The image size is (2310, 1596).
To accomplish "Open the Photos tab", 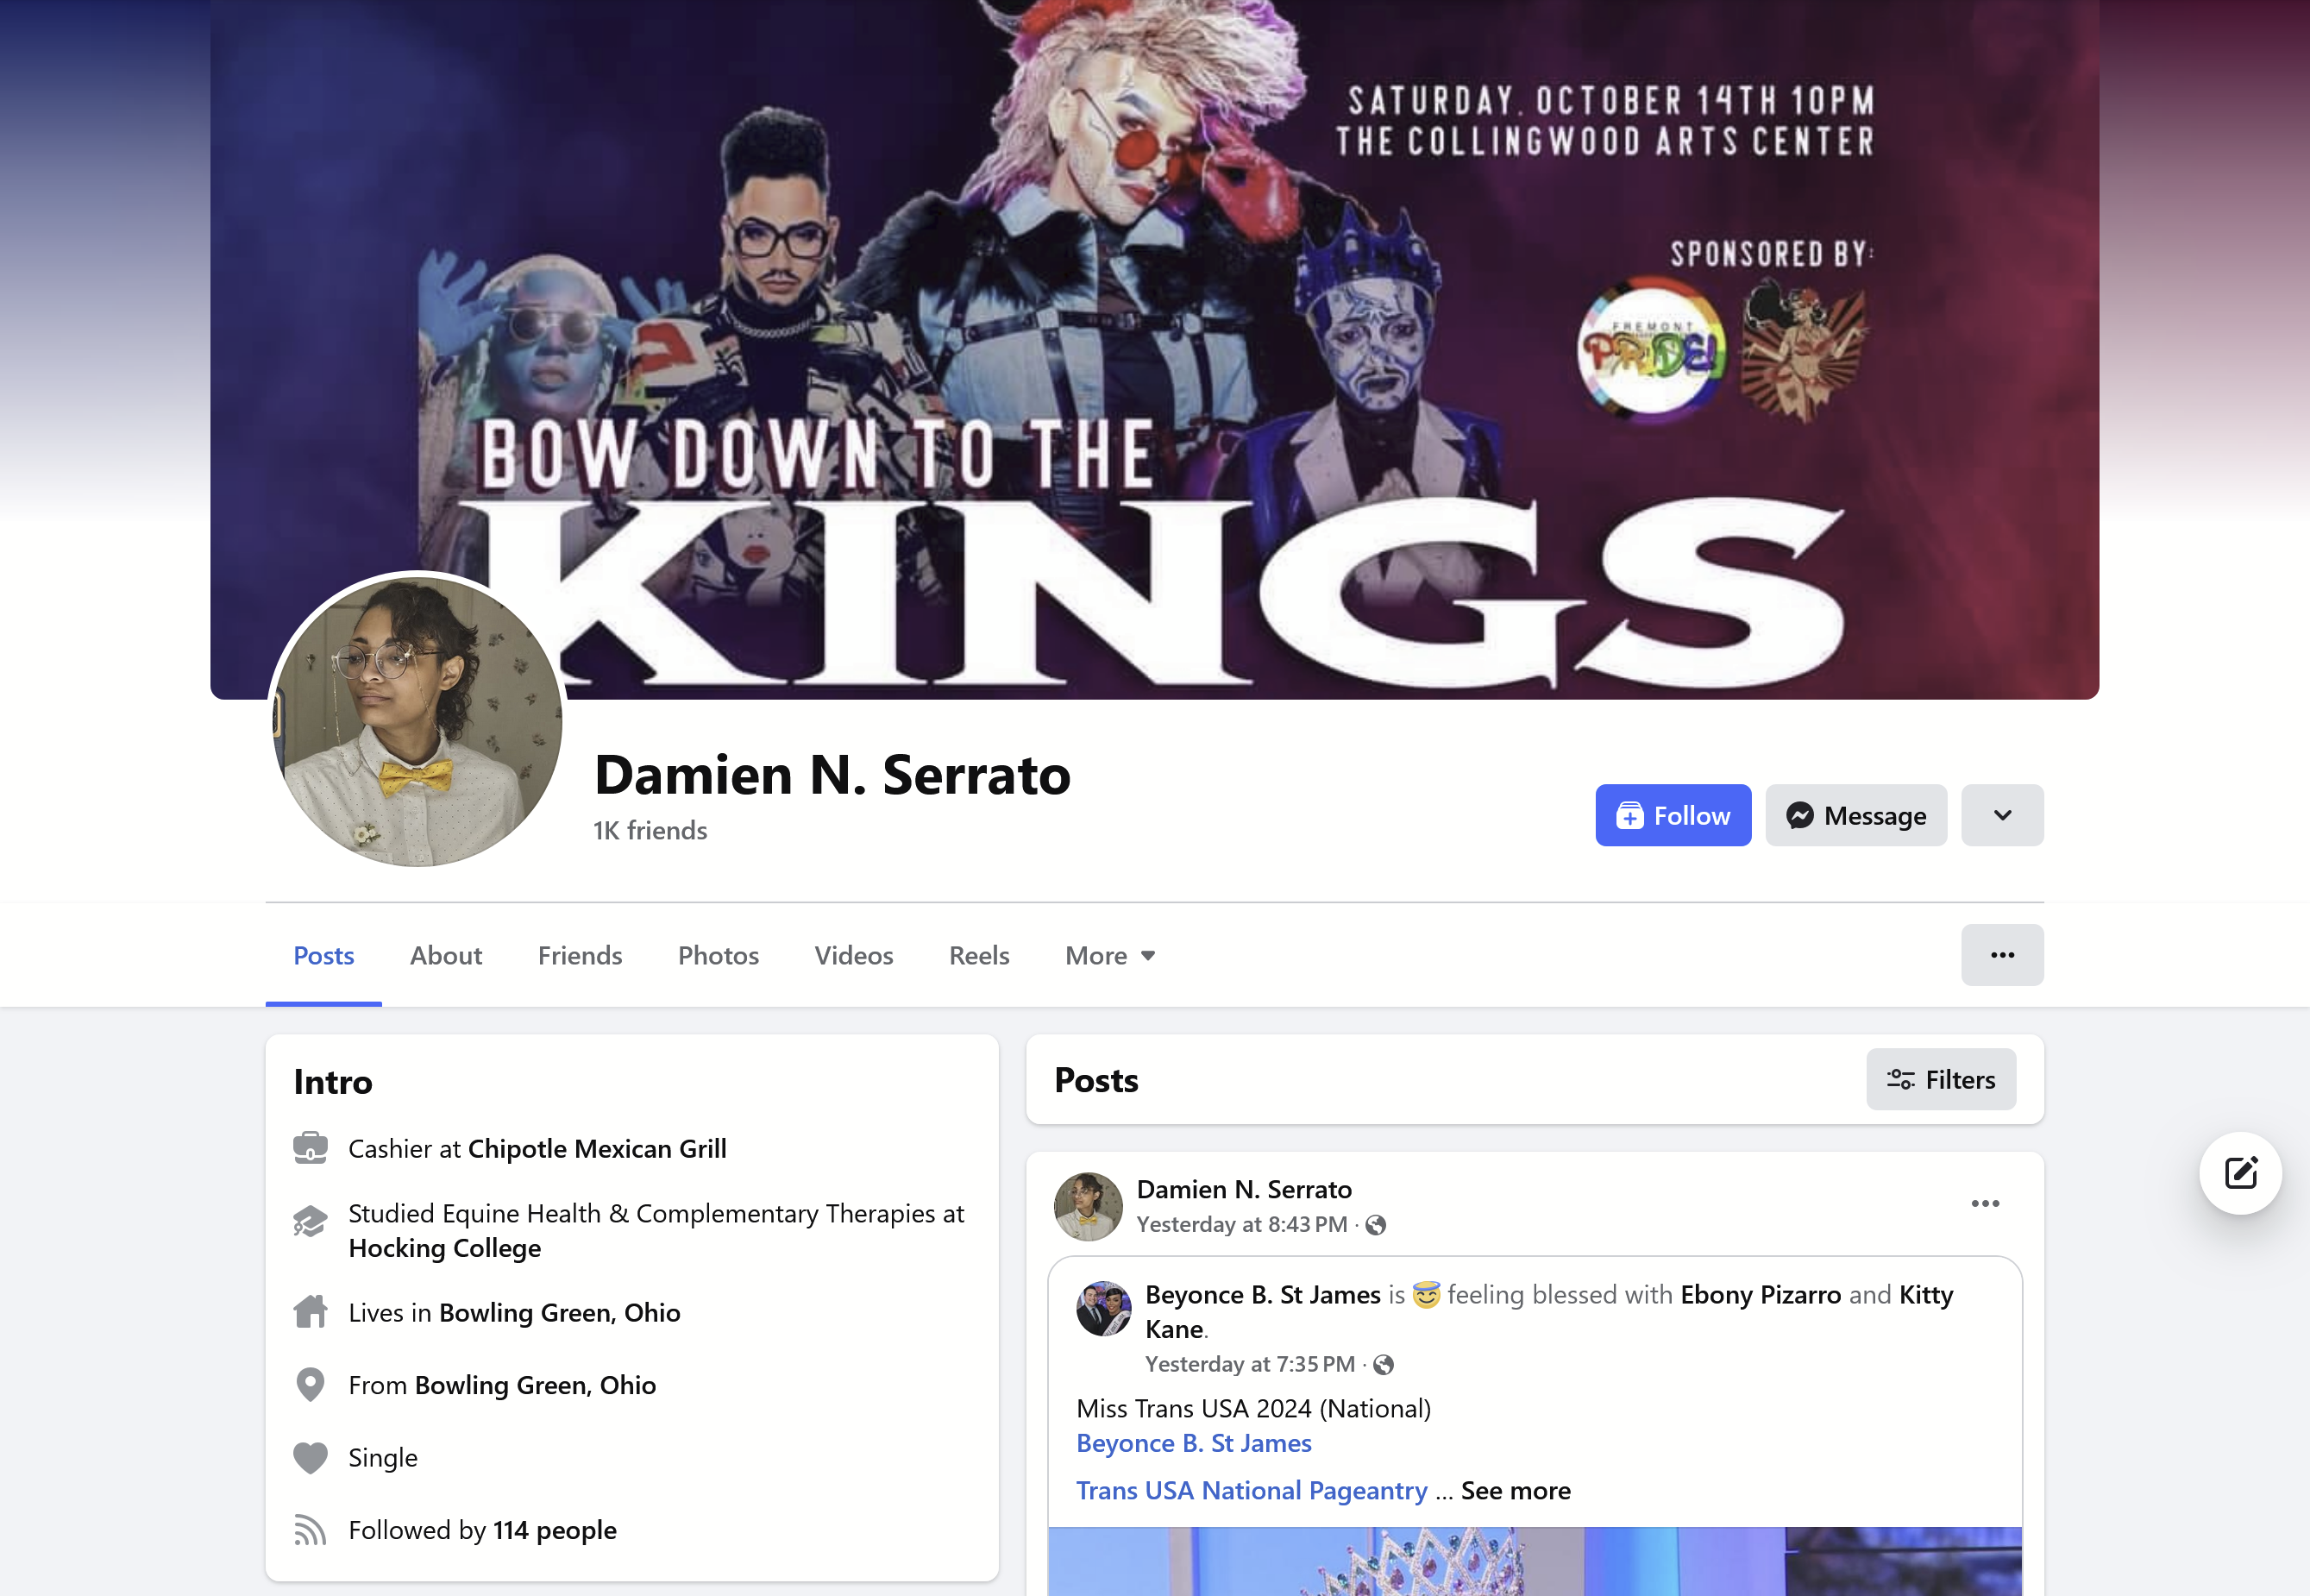I will 719,955.
